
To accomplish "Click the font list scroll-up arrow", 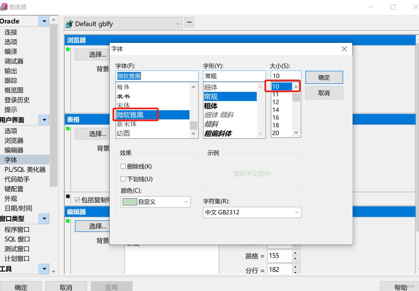I will [x=194, y=87].
